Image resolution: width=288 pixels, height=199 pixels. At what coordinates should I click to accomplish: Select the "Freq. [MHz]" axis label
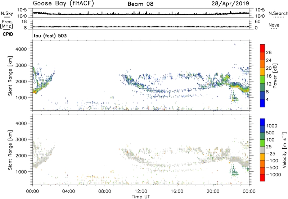pyautogui.click(x=6, y=24)
